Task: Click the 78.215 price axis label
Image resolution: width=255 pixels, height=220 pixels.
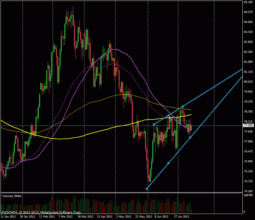Action: click(248, 121)
